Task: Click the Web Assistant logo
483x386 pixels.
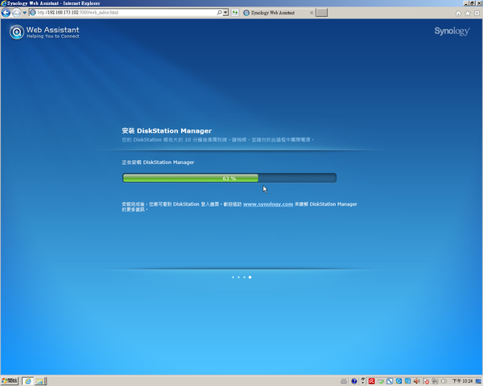Action: coord(44,32)
